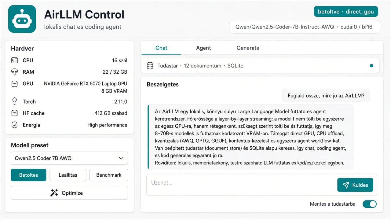This screenshot has height=220, width=391.
Task: Click the Hardver panel heading
Action: point(22,49)
